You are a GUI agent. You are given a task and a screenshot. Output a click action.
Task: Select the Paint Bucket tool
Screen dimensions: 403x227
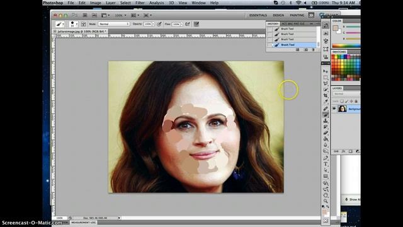coord(326,139)
